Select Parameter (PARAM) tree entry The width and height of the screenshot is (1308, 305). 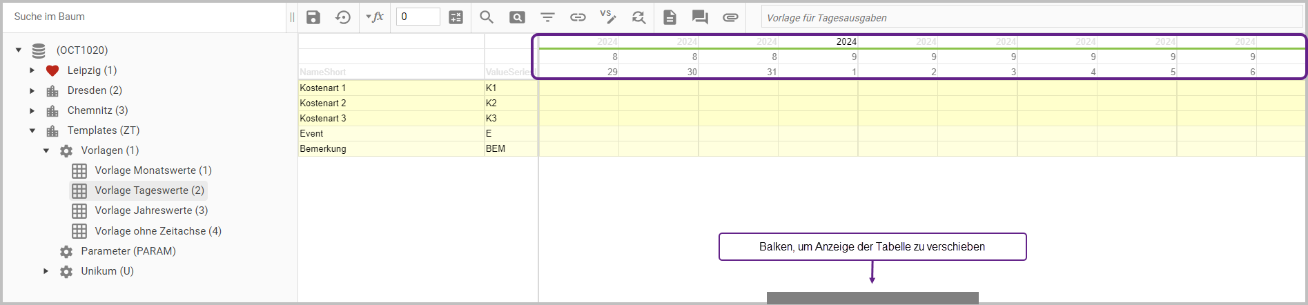click(128, 251)
